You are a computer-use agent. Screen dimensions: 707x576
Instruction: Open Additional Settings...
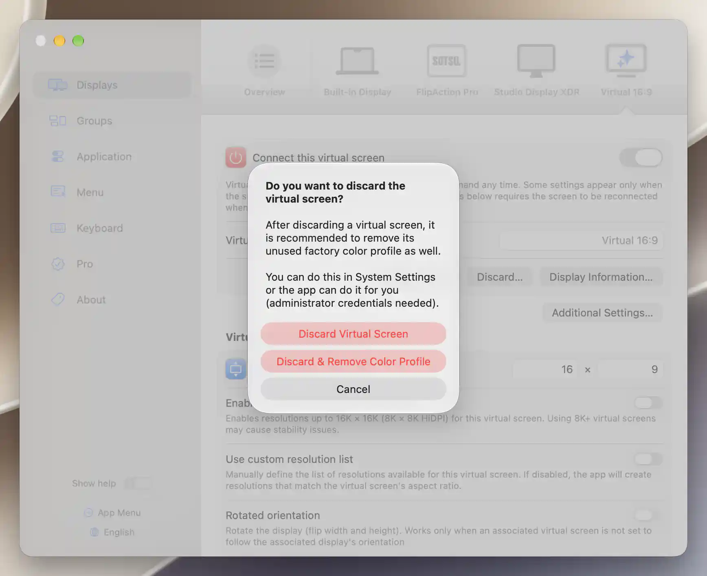602,313
